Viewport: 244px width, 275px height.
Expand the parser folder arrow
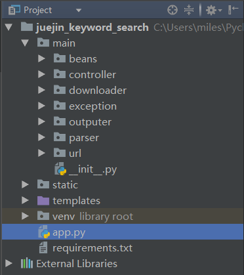(41, 137)
